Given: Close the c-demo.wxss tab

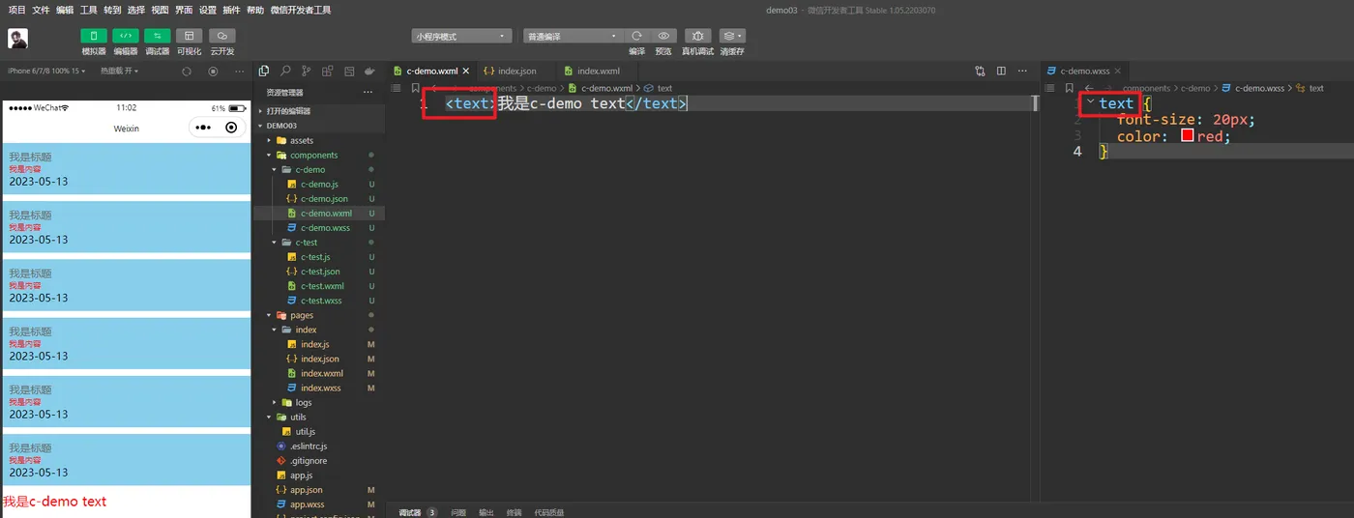Looking at the screenshot, I should coord(1119,71).
